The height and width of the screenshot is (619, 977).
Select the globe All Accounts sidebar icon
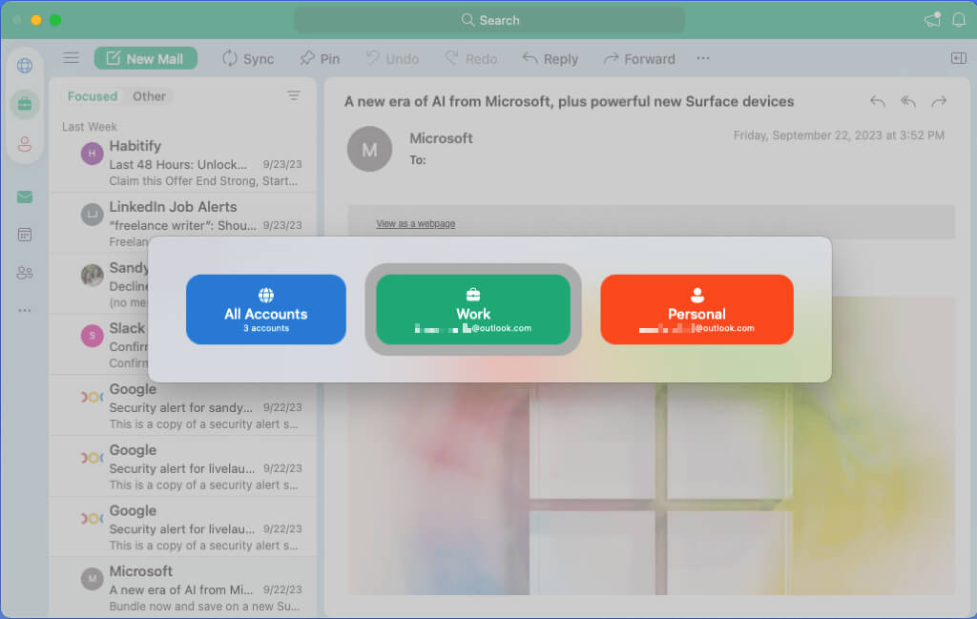click(25, 66)
